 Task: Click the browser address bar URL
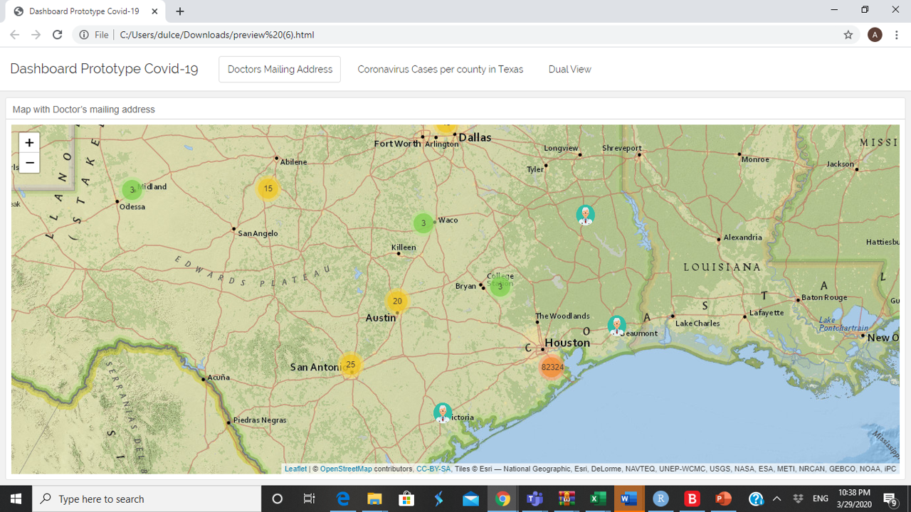pos(216,35)
